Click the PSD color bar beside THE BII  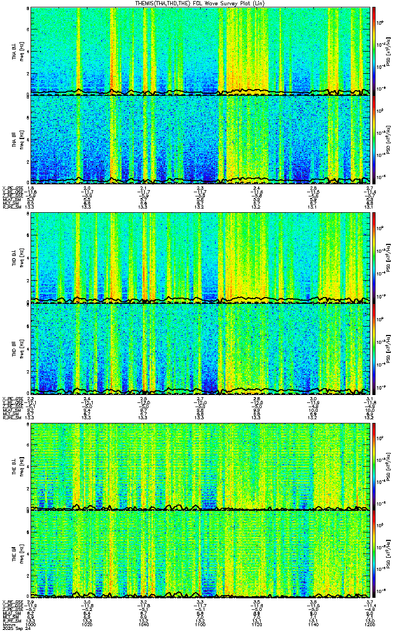[x=374, y=554]
